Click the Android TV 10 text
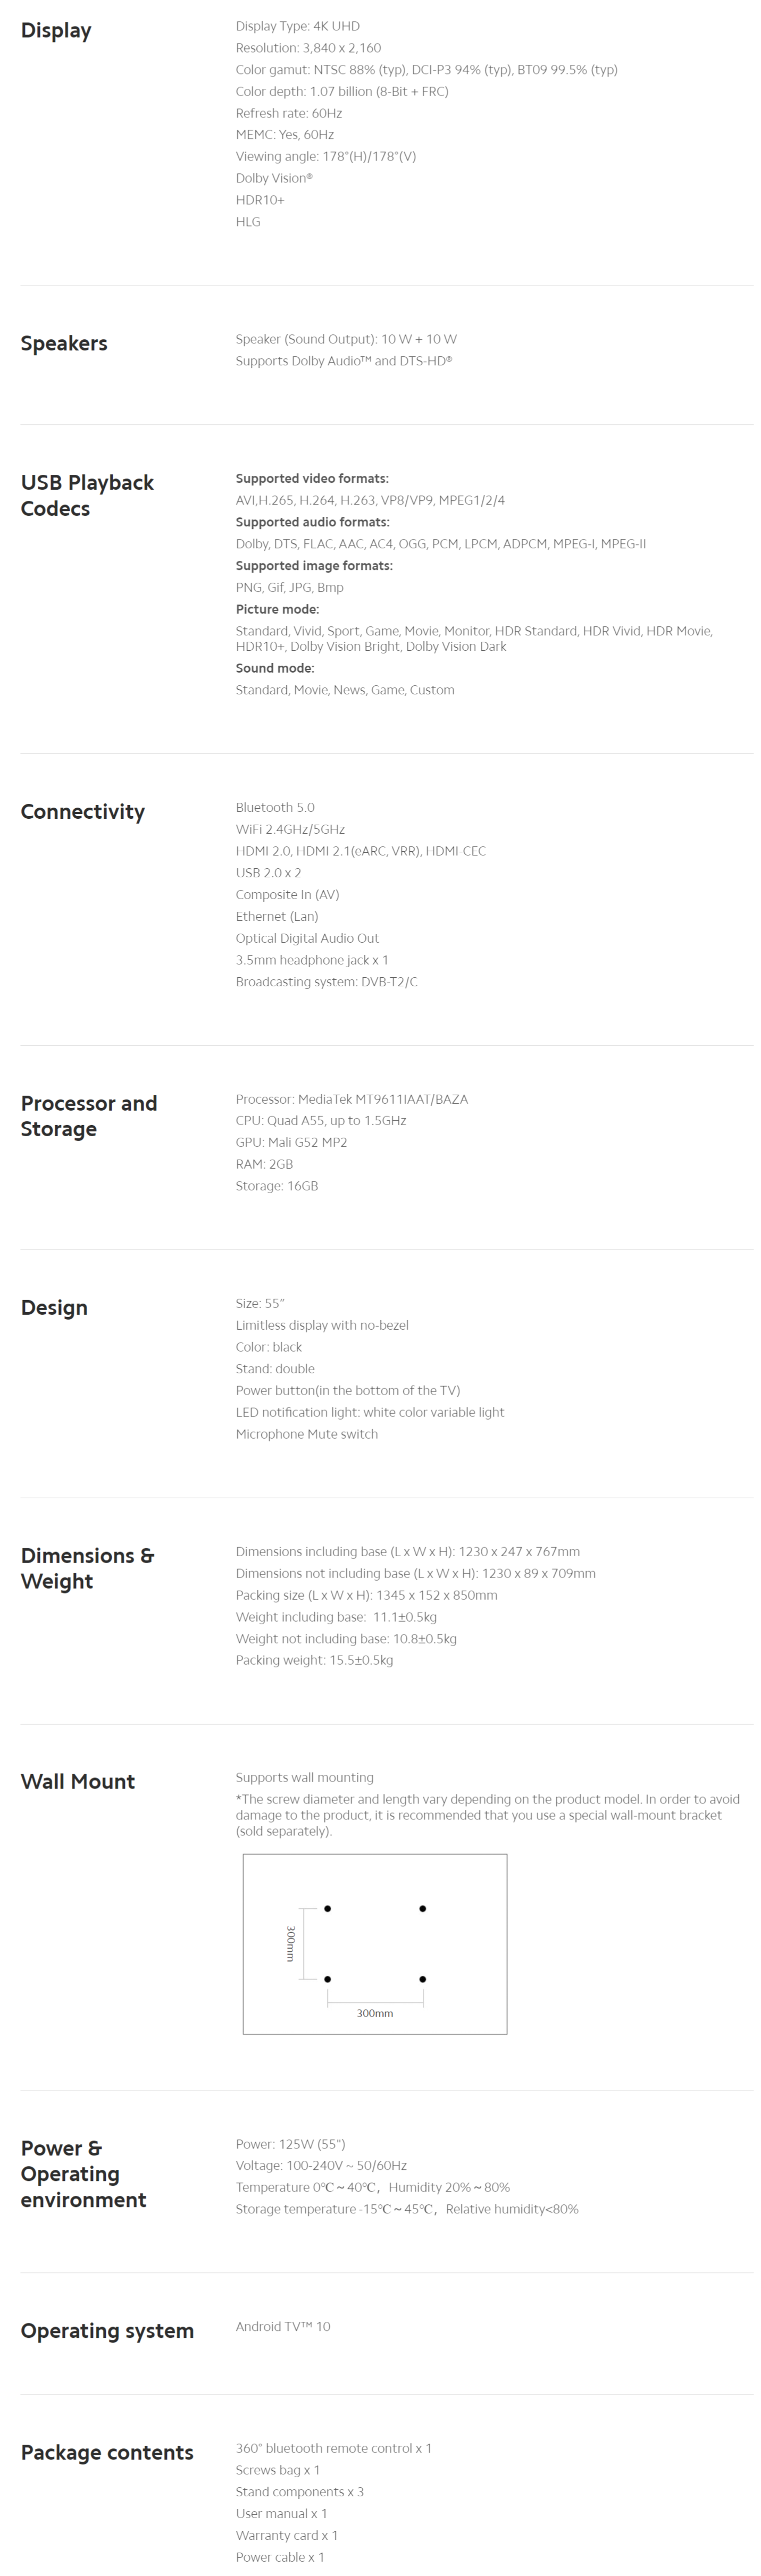The height and width of the screenshot is (2576, 761). [283, 2326]
